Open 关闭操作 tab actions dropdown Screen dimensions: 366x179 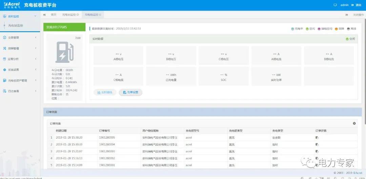[x=358, y=15]
